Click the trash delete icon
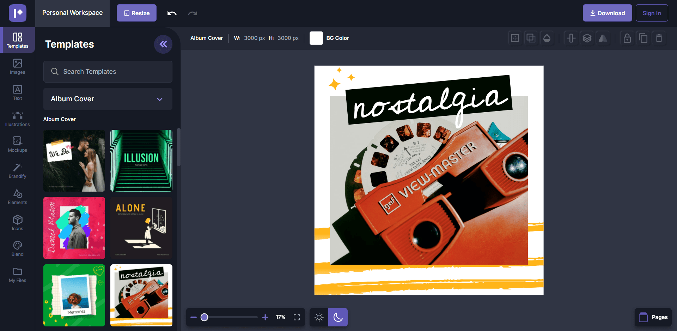677x331 pixels. [659, 38]
